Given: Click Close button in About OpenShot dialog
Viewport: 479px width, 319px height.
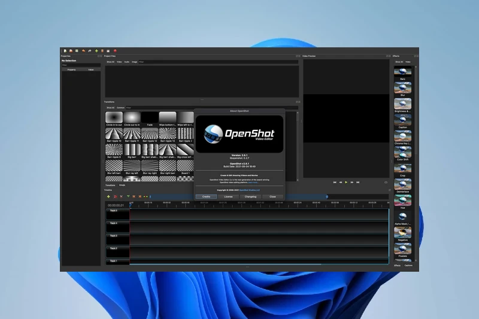Looking at the screenshot, I should click(x=273, y=196).
